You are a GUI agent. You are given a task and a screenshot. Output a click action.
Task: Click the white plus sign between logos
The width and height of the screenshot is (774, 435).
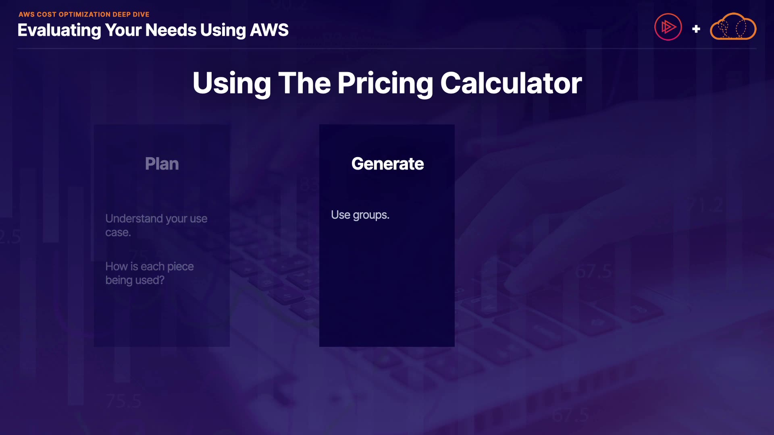coord(696,29)
